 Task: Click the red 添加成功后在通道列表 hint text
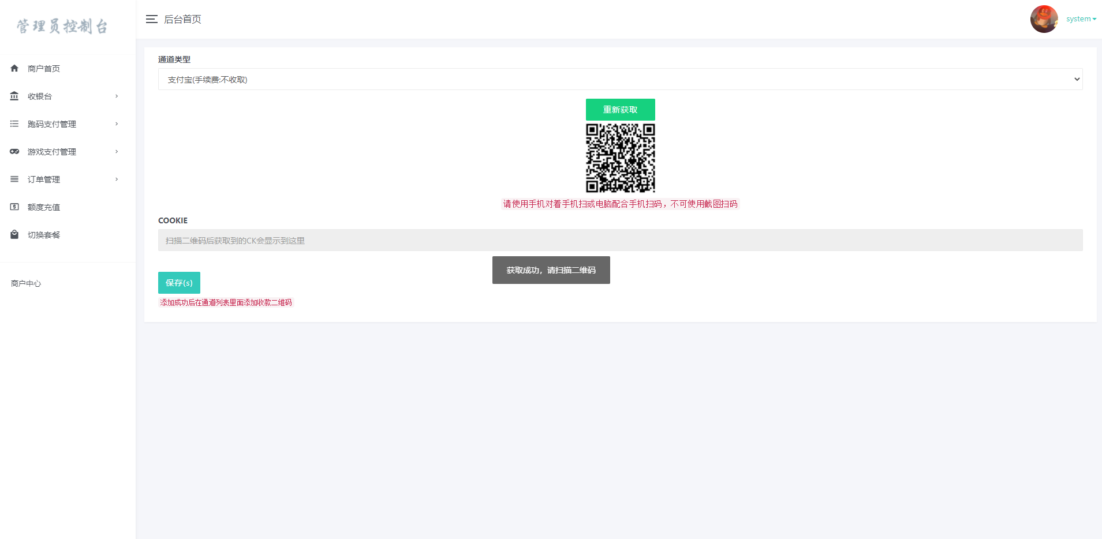226,302
